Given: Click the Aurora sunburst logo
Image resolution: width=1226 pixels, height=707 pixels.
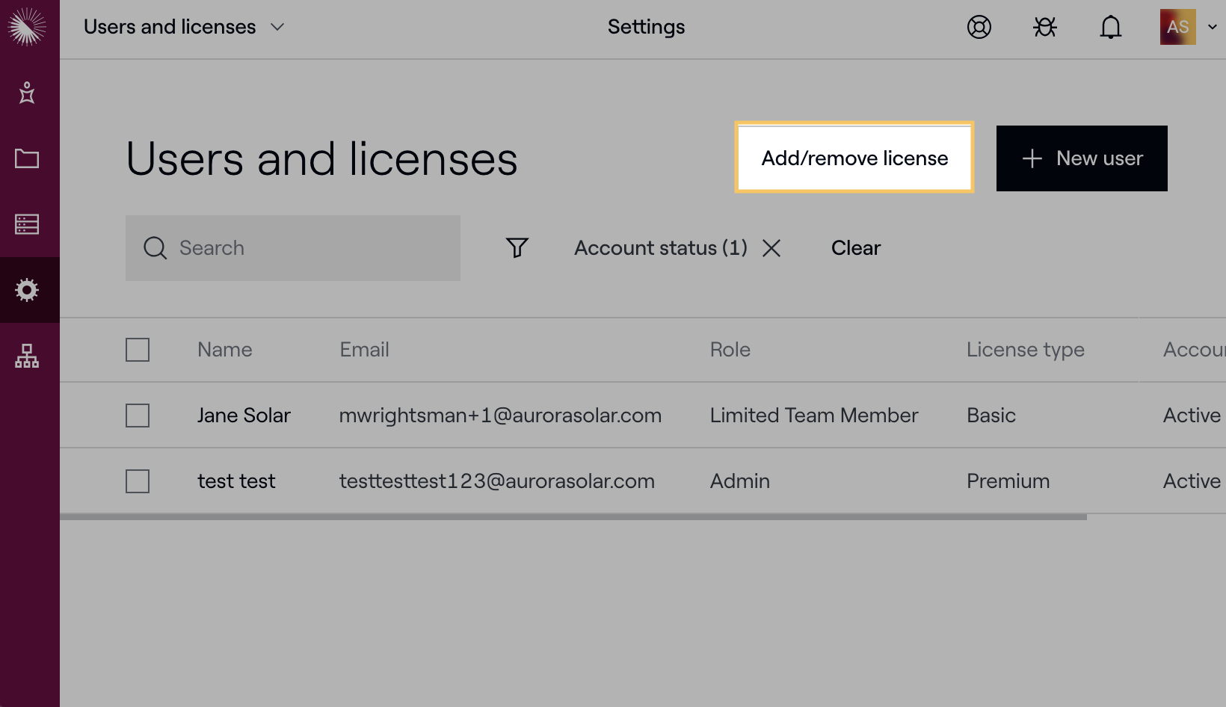Looking at the screenshot, I should [27, 27].
